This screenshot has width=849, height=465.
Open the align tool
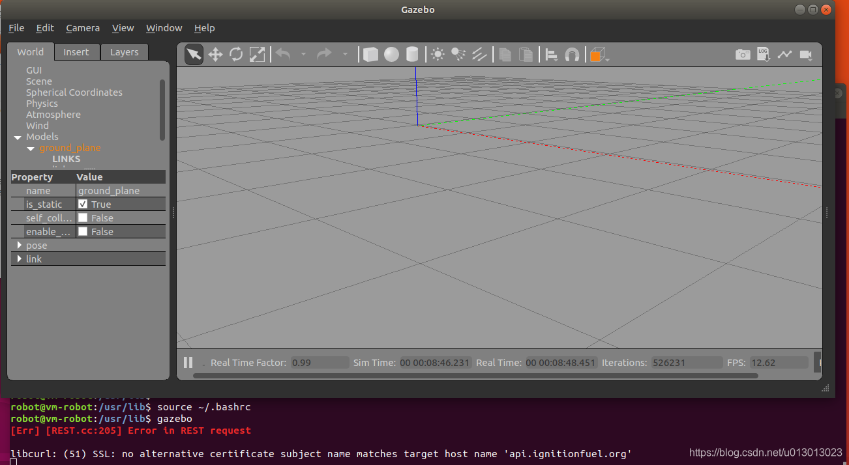click(552, 55)
